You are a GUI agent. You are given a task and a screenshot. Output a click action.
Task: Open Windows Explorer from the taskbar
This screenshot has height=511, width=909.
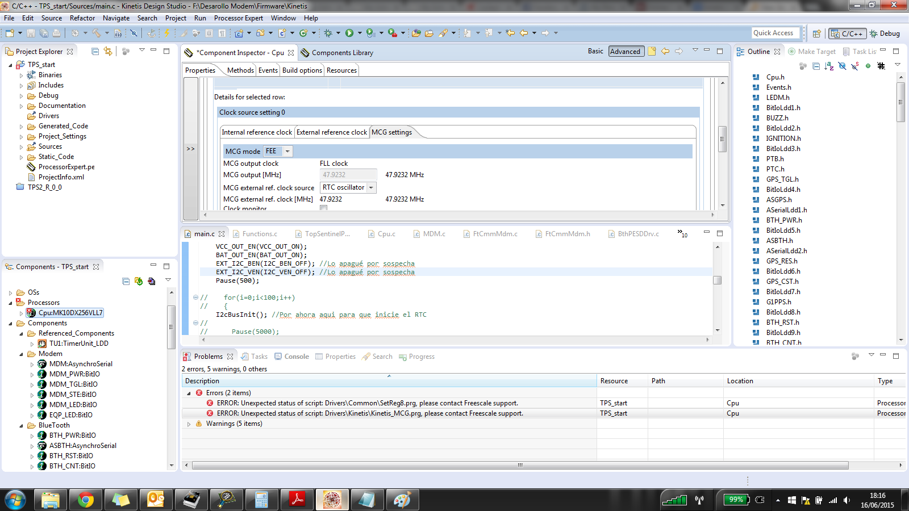pos(51,500)
